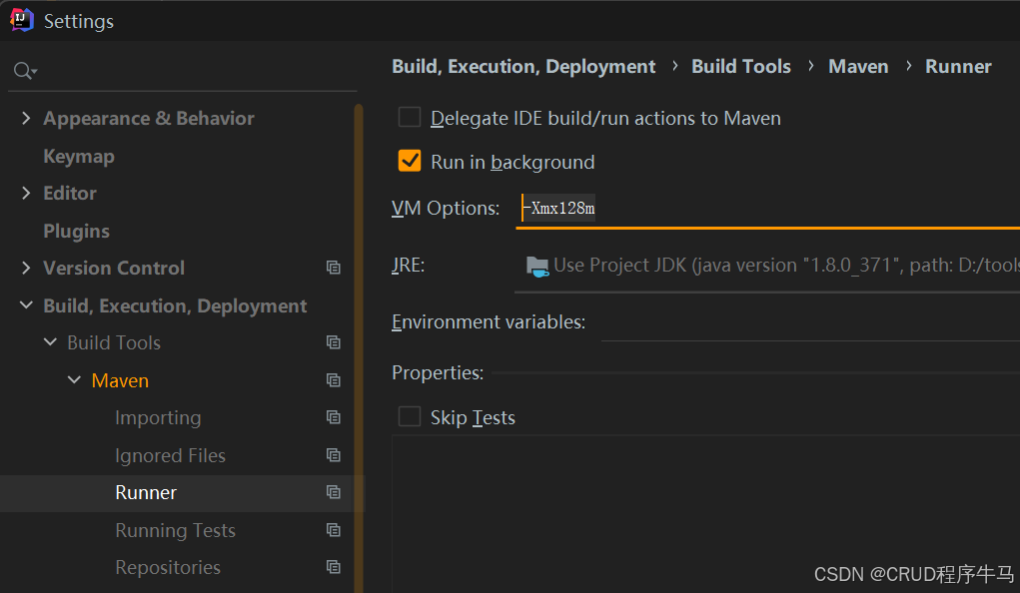Screen dimensions: 1020x593
Task: Click the search magnifier icon in settings
Action: point(25,70)
